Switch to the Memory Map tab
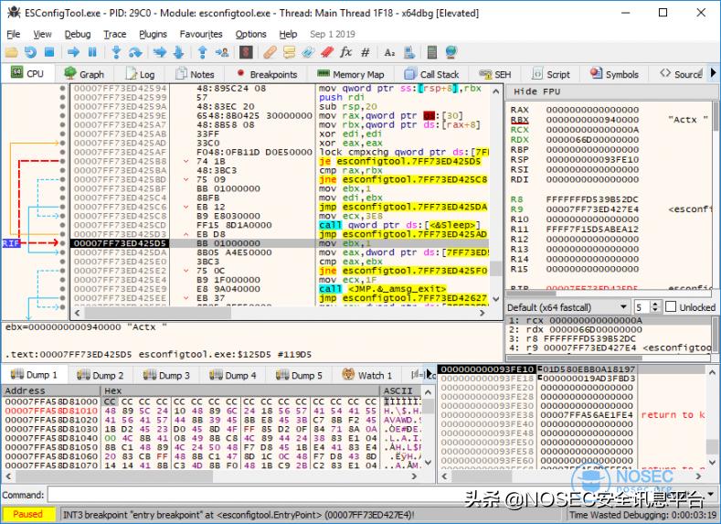 [350, 74]
